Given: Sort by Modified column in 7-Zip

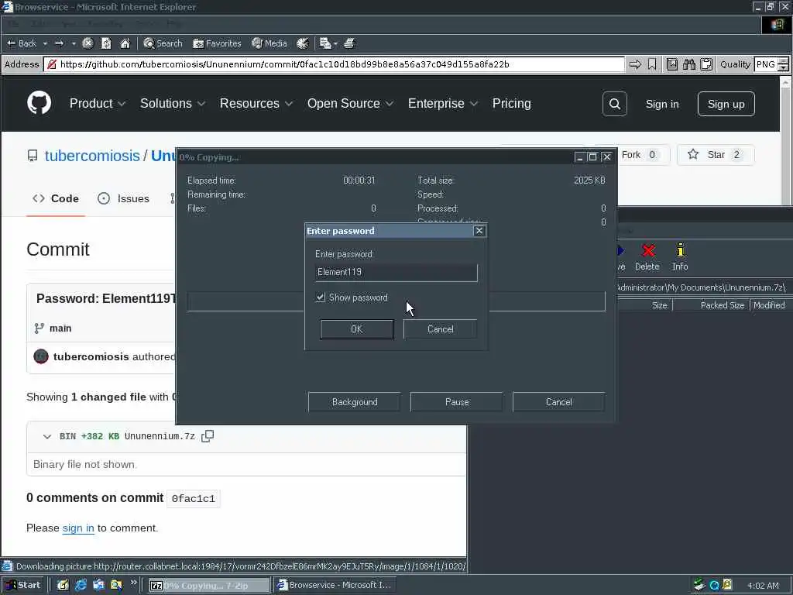Looking at the screenshot, I should tap(769, 305).
